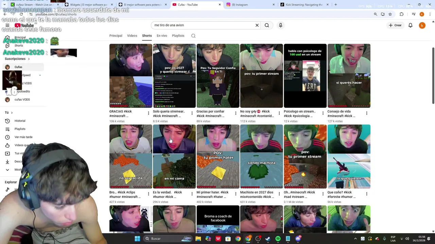Screen dimensions: 435x244
Task: Expand the Suscripciones section
Action: click(17, 59)
